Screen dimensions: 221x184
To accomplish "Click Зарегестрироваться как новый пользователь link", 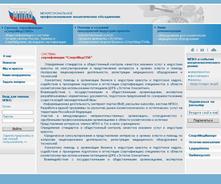I will pyautogui.click(x=18, y=139).
